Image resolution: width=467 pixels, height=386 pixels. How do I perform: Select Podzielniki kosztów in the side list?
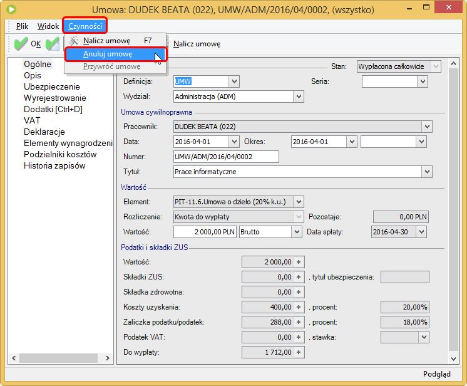(60, 154)
